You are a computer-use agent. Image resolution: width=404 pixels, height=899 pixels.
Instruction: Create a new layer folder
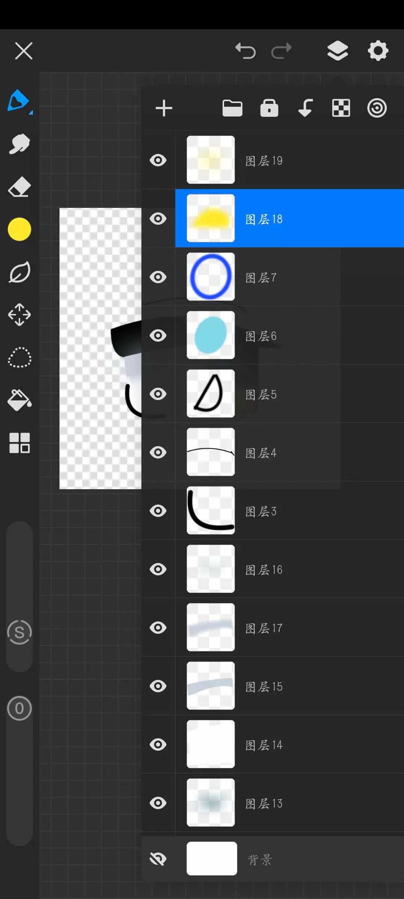pos(232,109)
